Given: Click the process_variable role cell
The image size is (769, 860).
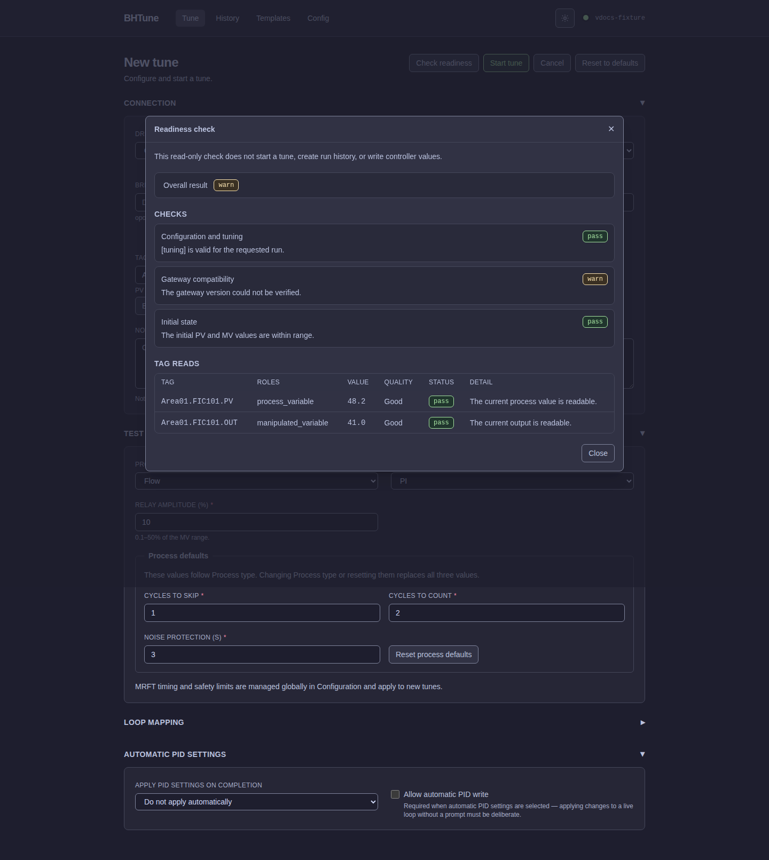Looking at the screenshot, I should pyautogui.click(x=285, y=401).
